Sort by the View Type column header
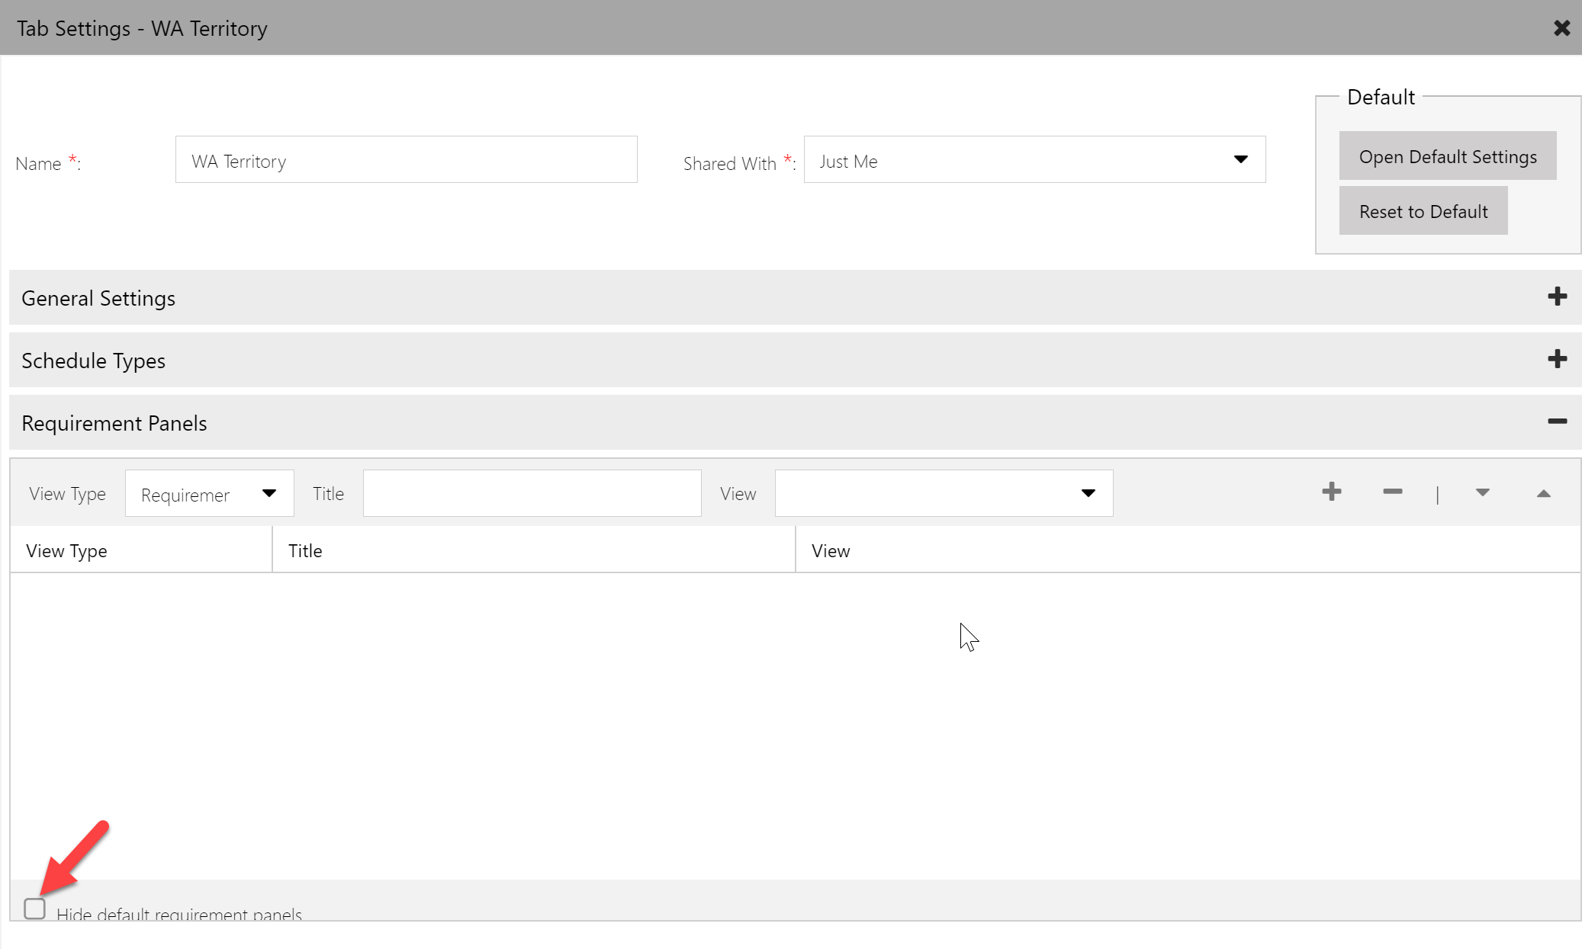The width and height of the screenshot is (1582, 949). click(67, 550)
